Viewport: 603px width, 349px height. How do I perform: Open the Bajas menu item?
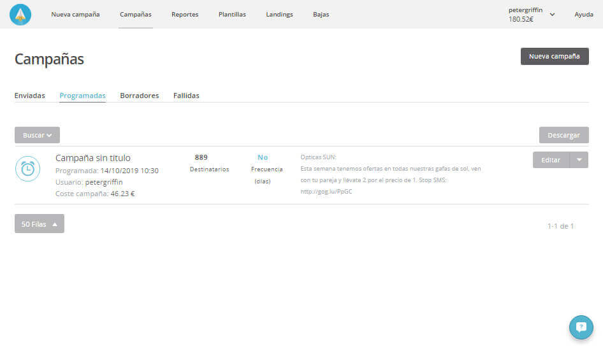321,15
